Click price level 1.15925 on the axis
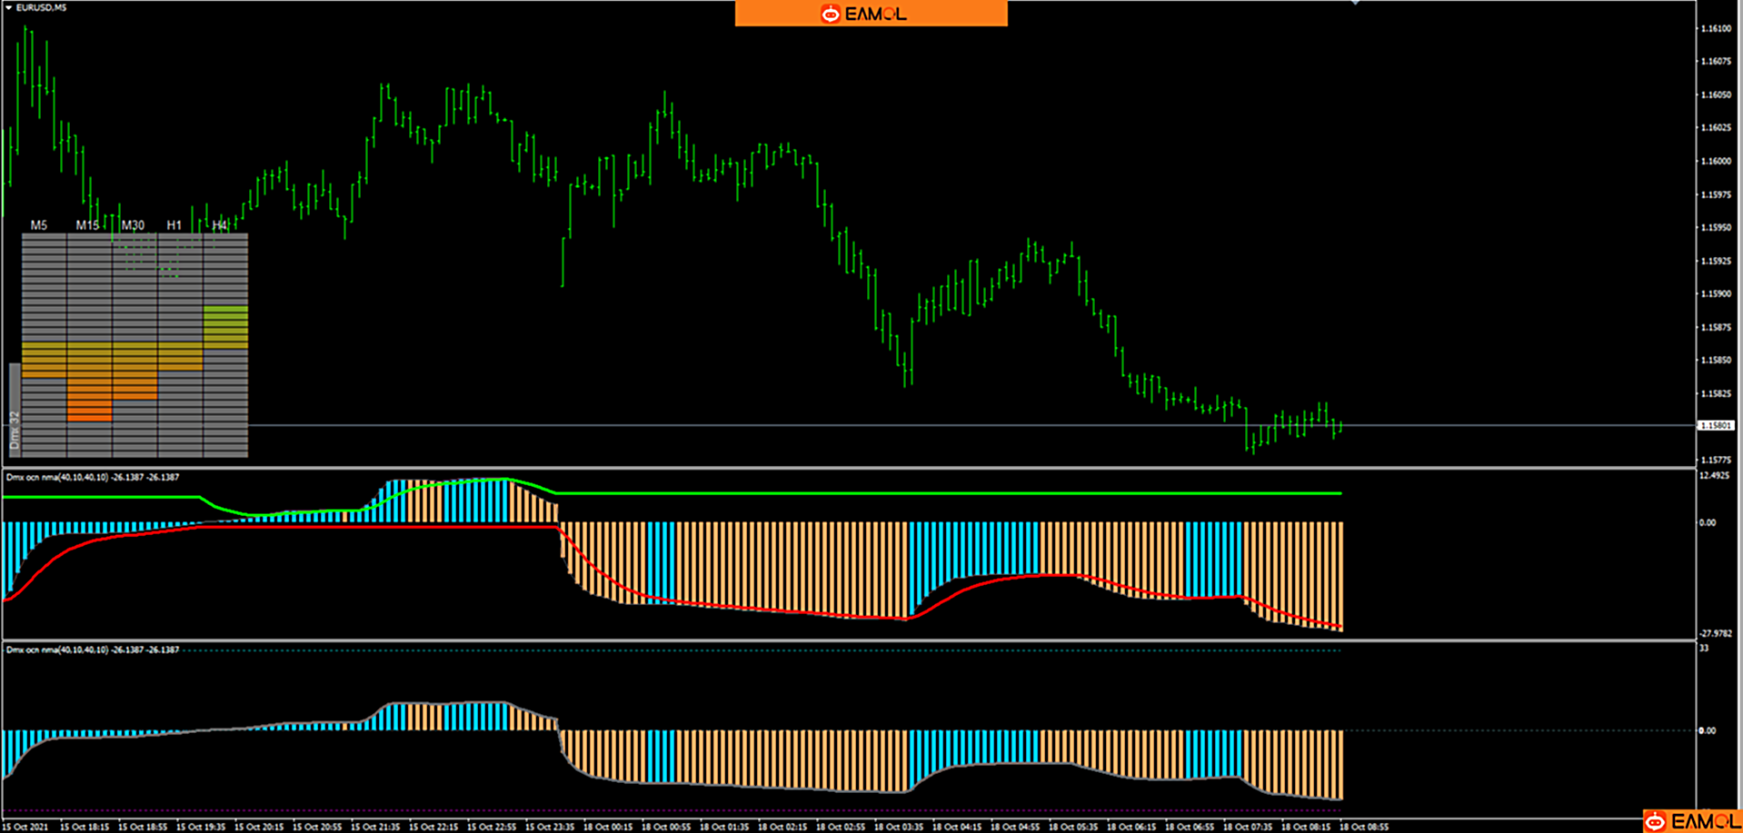1743x833 pixels. tap(1716, 261)
